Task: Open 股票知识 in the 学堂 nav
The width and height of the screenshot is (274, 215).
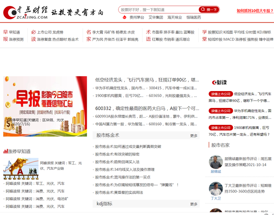Action: [215, 32]
